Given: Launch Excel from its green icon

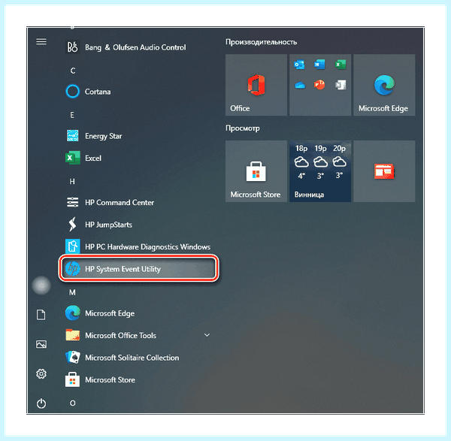Looking at the screenshot, I should click(72, 158).
